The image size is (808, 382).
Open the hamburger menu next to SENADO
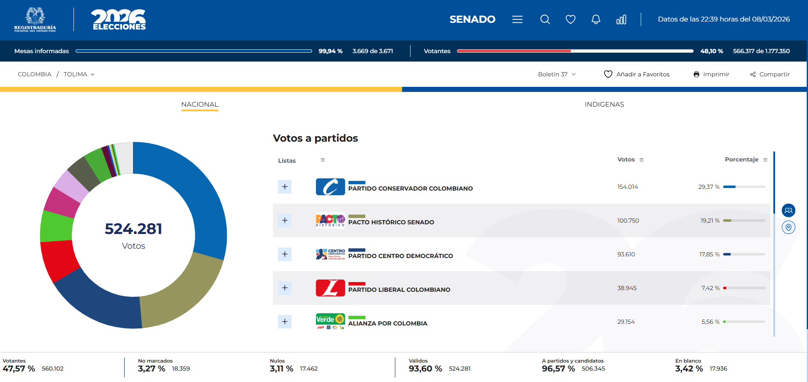pyautogui.click(x=517, y=19)
